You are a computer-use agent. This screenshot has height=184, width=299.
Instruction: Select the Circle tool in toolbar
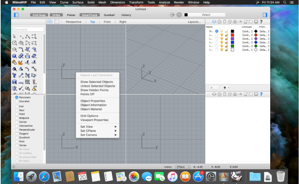(x=14, y=43)
